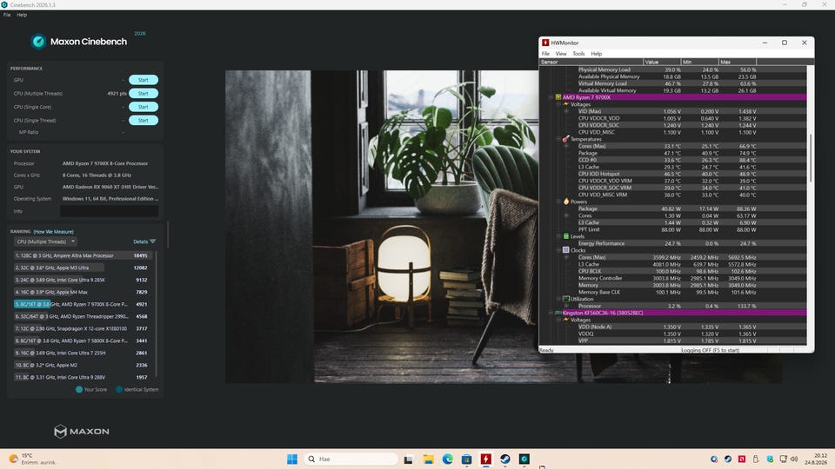
Task: Click the Info text field in Your System
Action: [110, 211]
